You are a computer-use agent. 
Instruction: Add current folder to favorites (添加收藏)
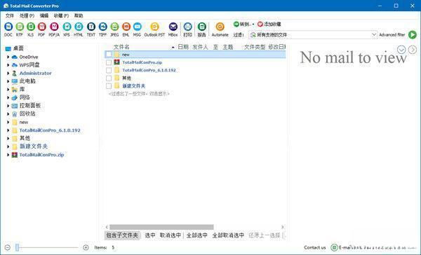(x=269, y=24)
